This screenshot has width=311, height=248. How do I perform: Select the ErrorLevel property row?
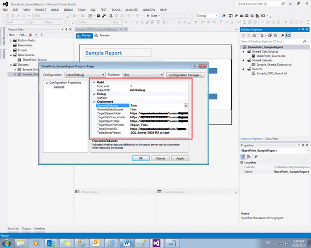pyautogui.click(x=142, y=86)
